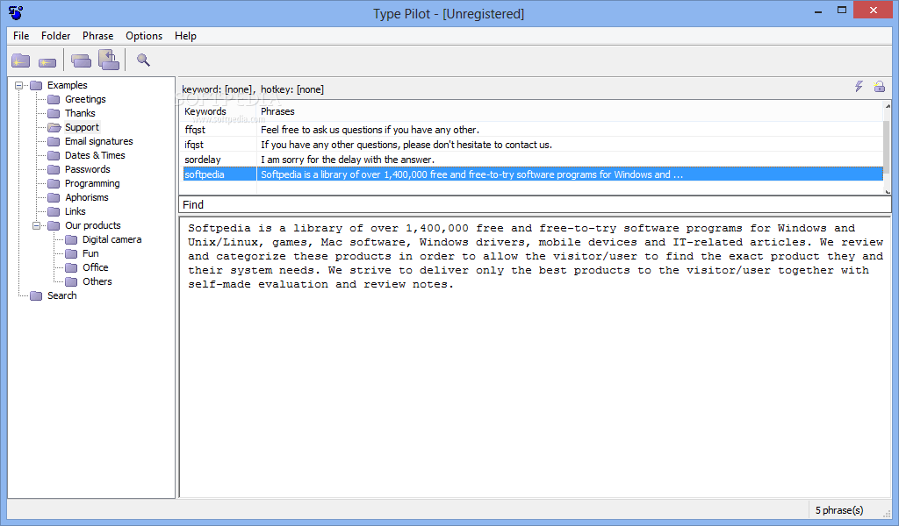
Task: Click the '5 phrase(s)' status bar text
Action: [838, 510]
